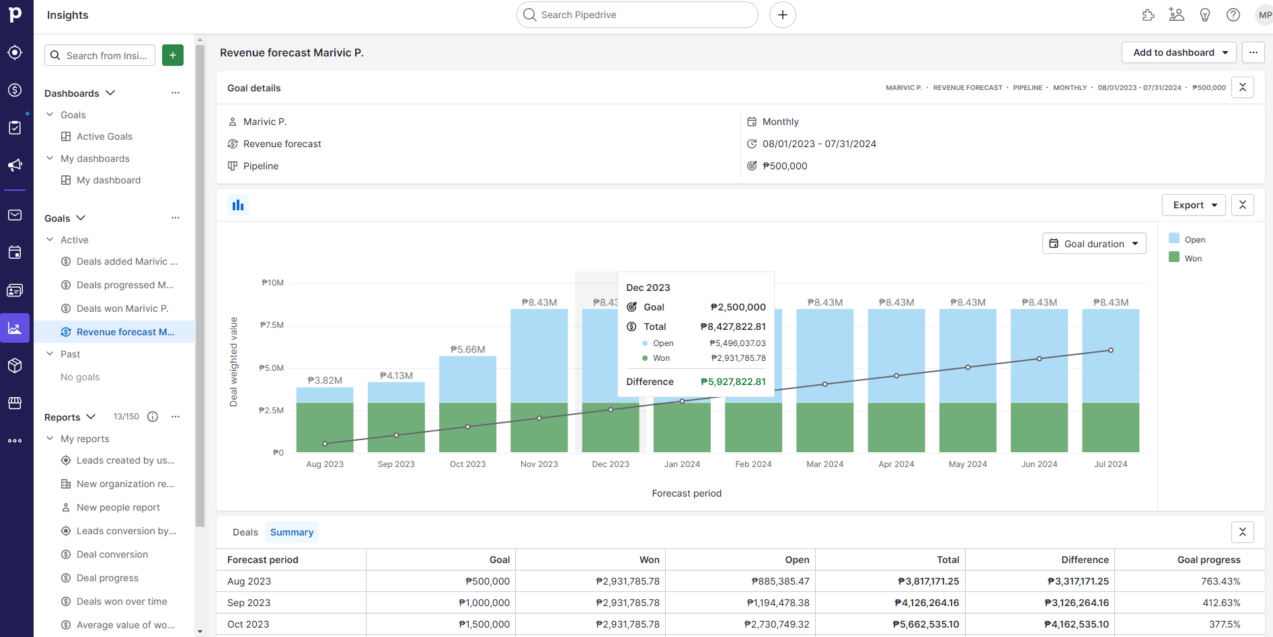The width and height of the screenshot is (1273, 637).
Task: Open Deals from the dollar sidebar icon
Action: 15,90
